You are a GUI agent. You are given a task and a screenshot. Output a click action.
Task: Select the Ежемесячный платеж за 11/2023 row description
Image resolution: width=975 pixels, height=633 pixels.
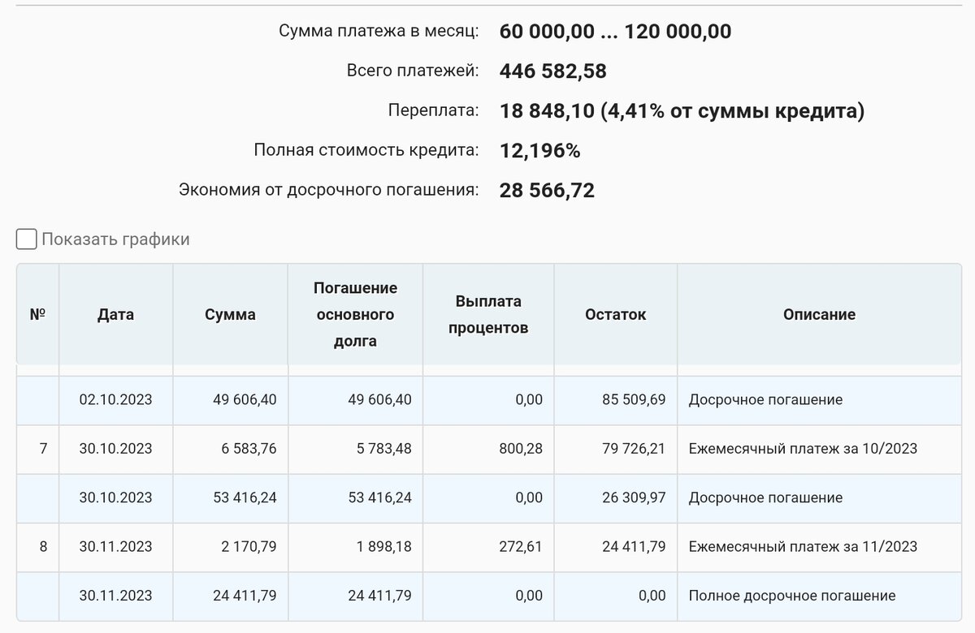[803, 546]
